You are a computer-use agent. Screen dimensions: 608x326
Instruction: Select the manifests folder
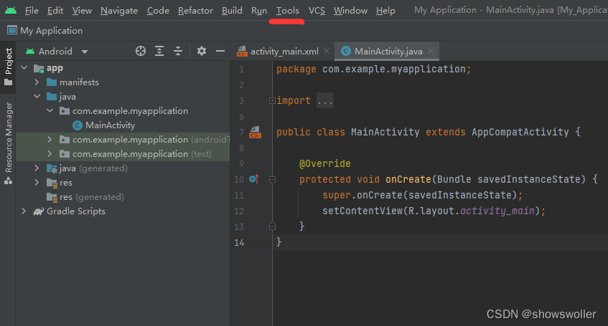79,82
